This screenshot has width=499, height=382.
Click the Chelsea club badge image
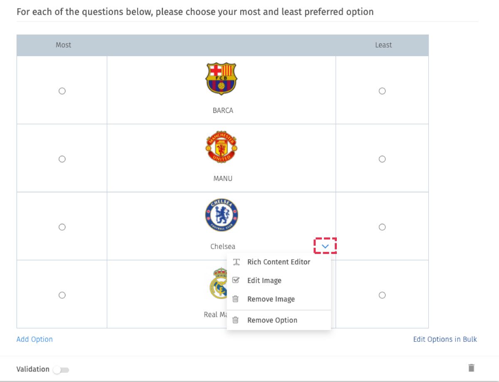tap(222, 215)
